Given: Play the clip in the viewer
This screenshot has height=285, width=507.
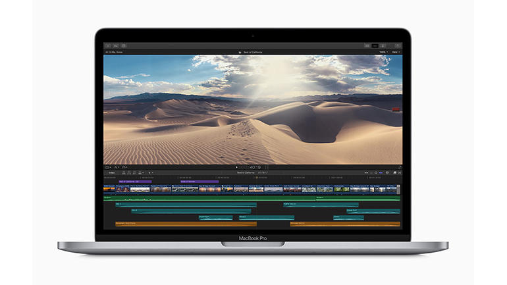Looking at the screenshot, I should [236, 167].
